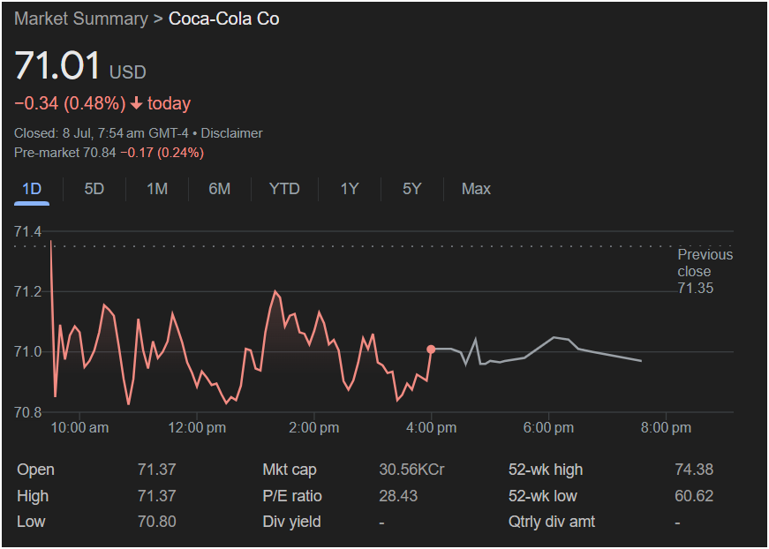The height and width of the screenshot is (549, 769).
Task: Click the High value 71.37
Action: (157, 496)
